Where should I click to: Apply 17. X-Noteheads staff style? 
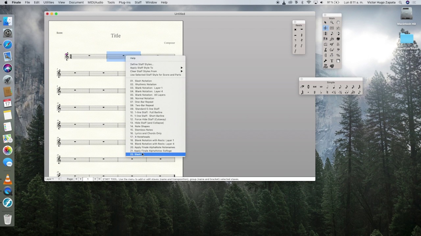pyautogui.click(x=156, y=137)
